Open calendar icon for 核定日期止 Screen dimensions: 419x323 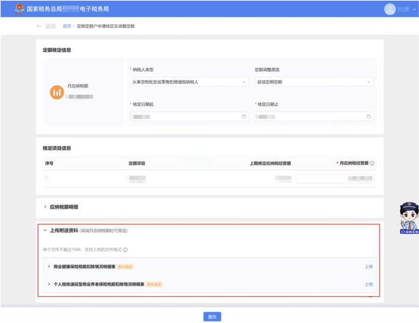click(368, 116)
